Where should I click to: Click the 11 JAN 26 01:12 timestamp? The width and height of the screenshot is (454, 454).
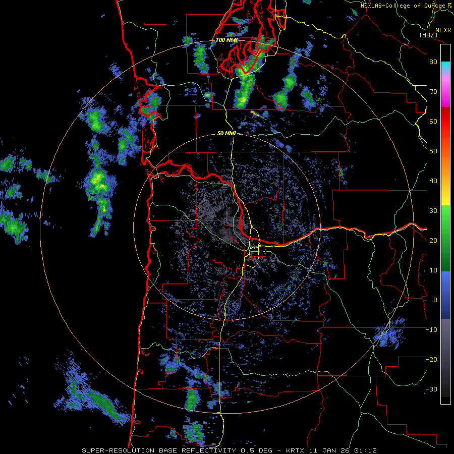pos(343,450)
